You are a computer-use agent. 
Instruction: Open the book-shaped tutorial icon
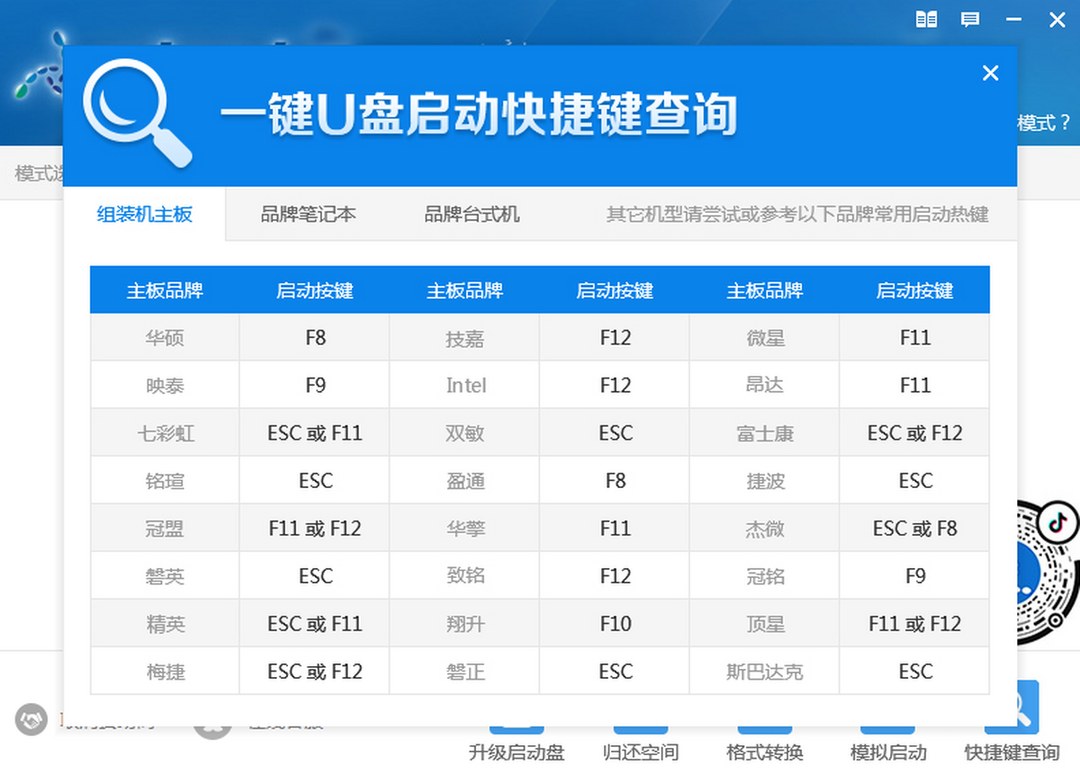pyautogui.click(x=926, y=20)
